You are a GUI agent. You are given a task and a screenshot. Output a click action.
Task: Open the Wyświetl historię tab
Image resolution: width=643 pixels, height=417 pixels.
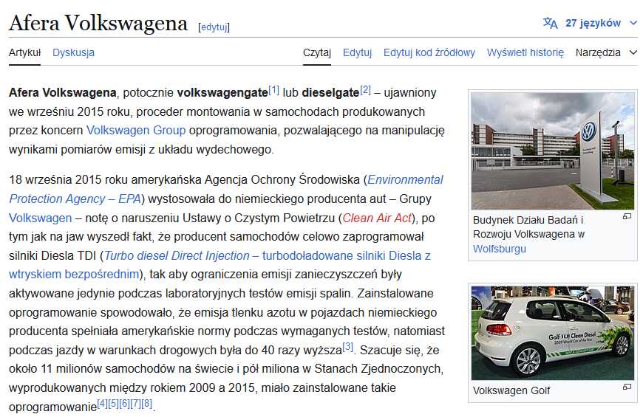click(x=525, y=52)
